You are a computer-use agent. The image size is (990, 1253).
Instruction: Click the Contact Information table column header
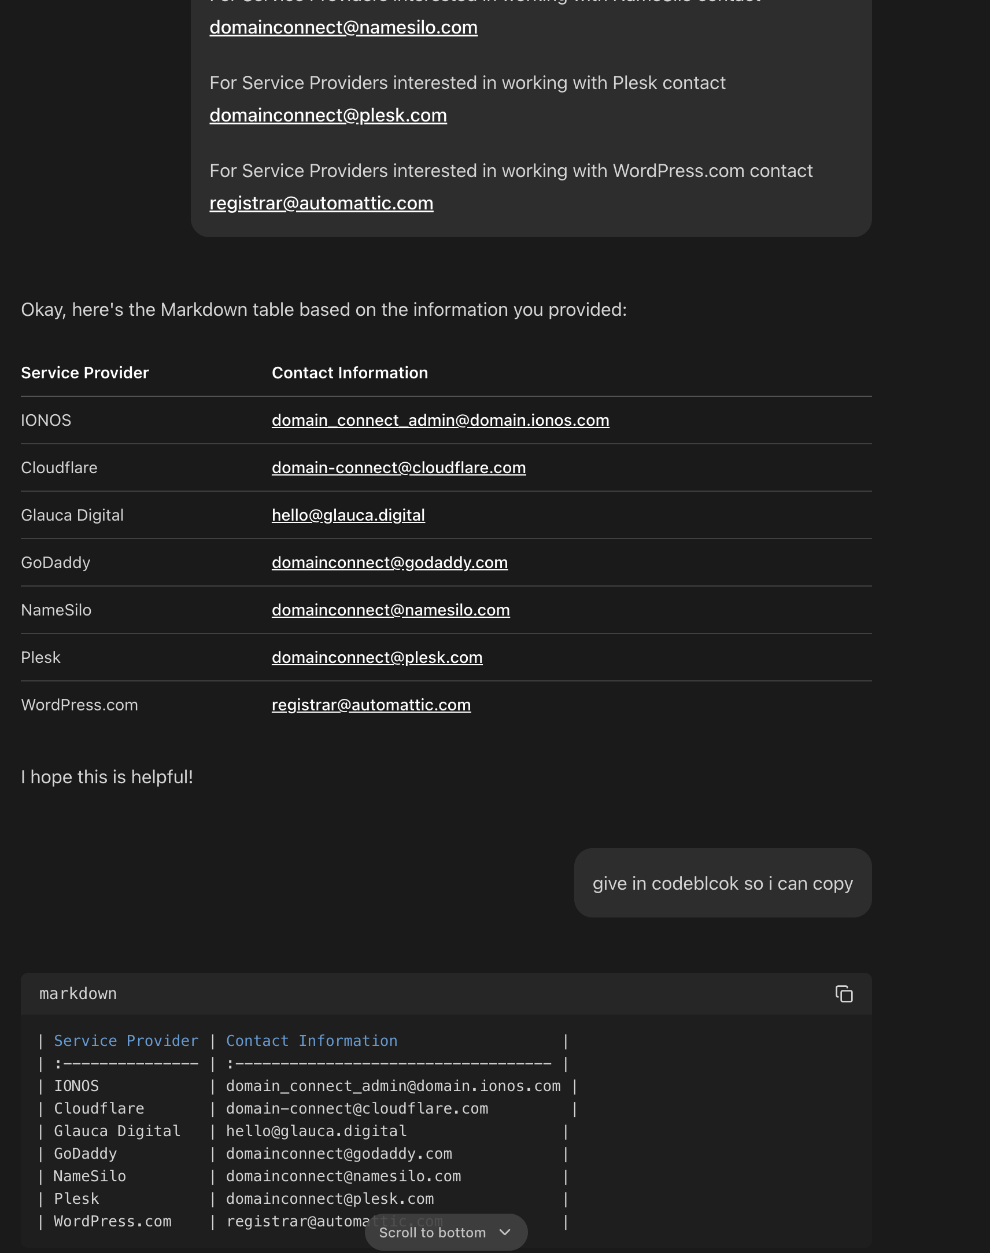coord(349,373)
